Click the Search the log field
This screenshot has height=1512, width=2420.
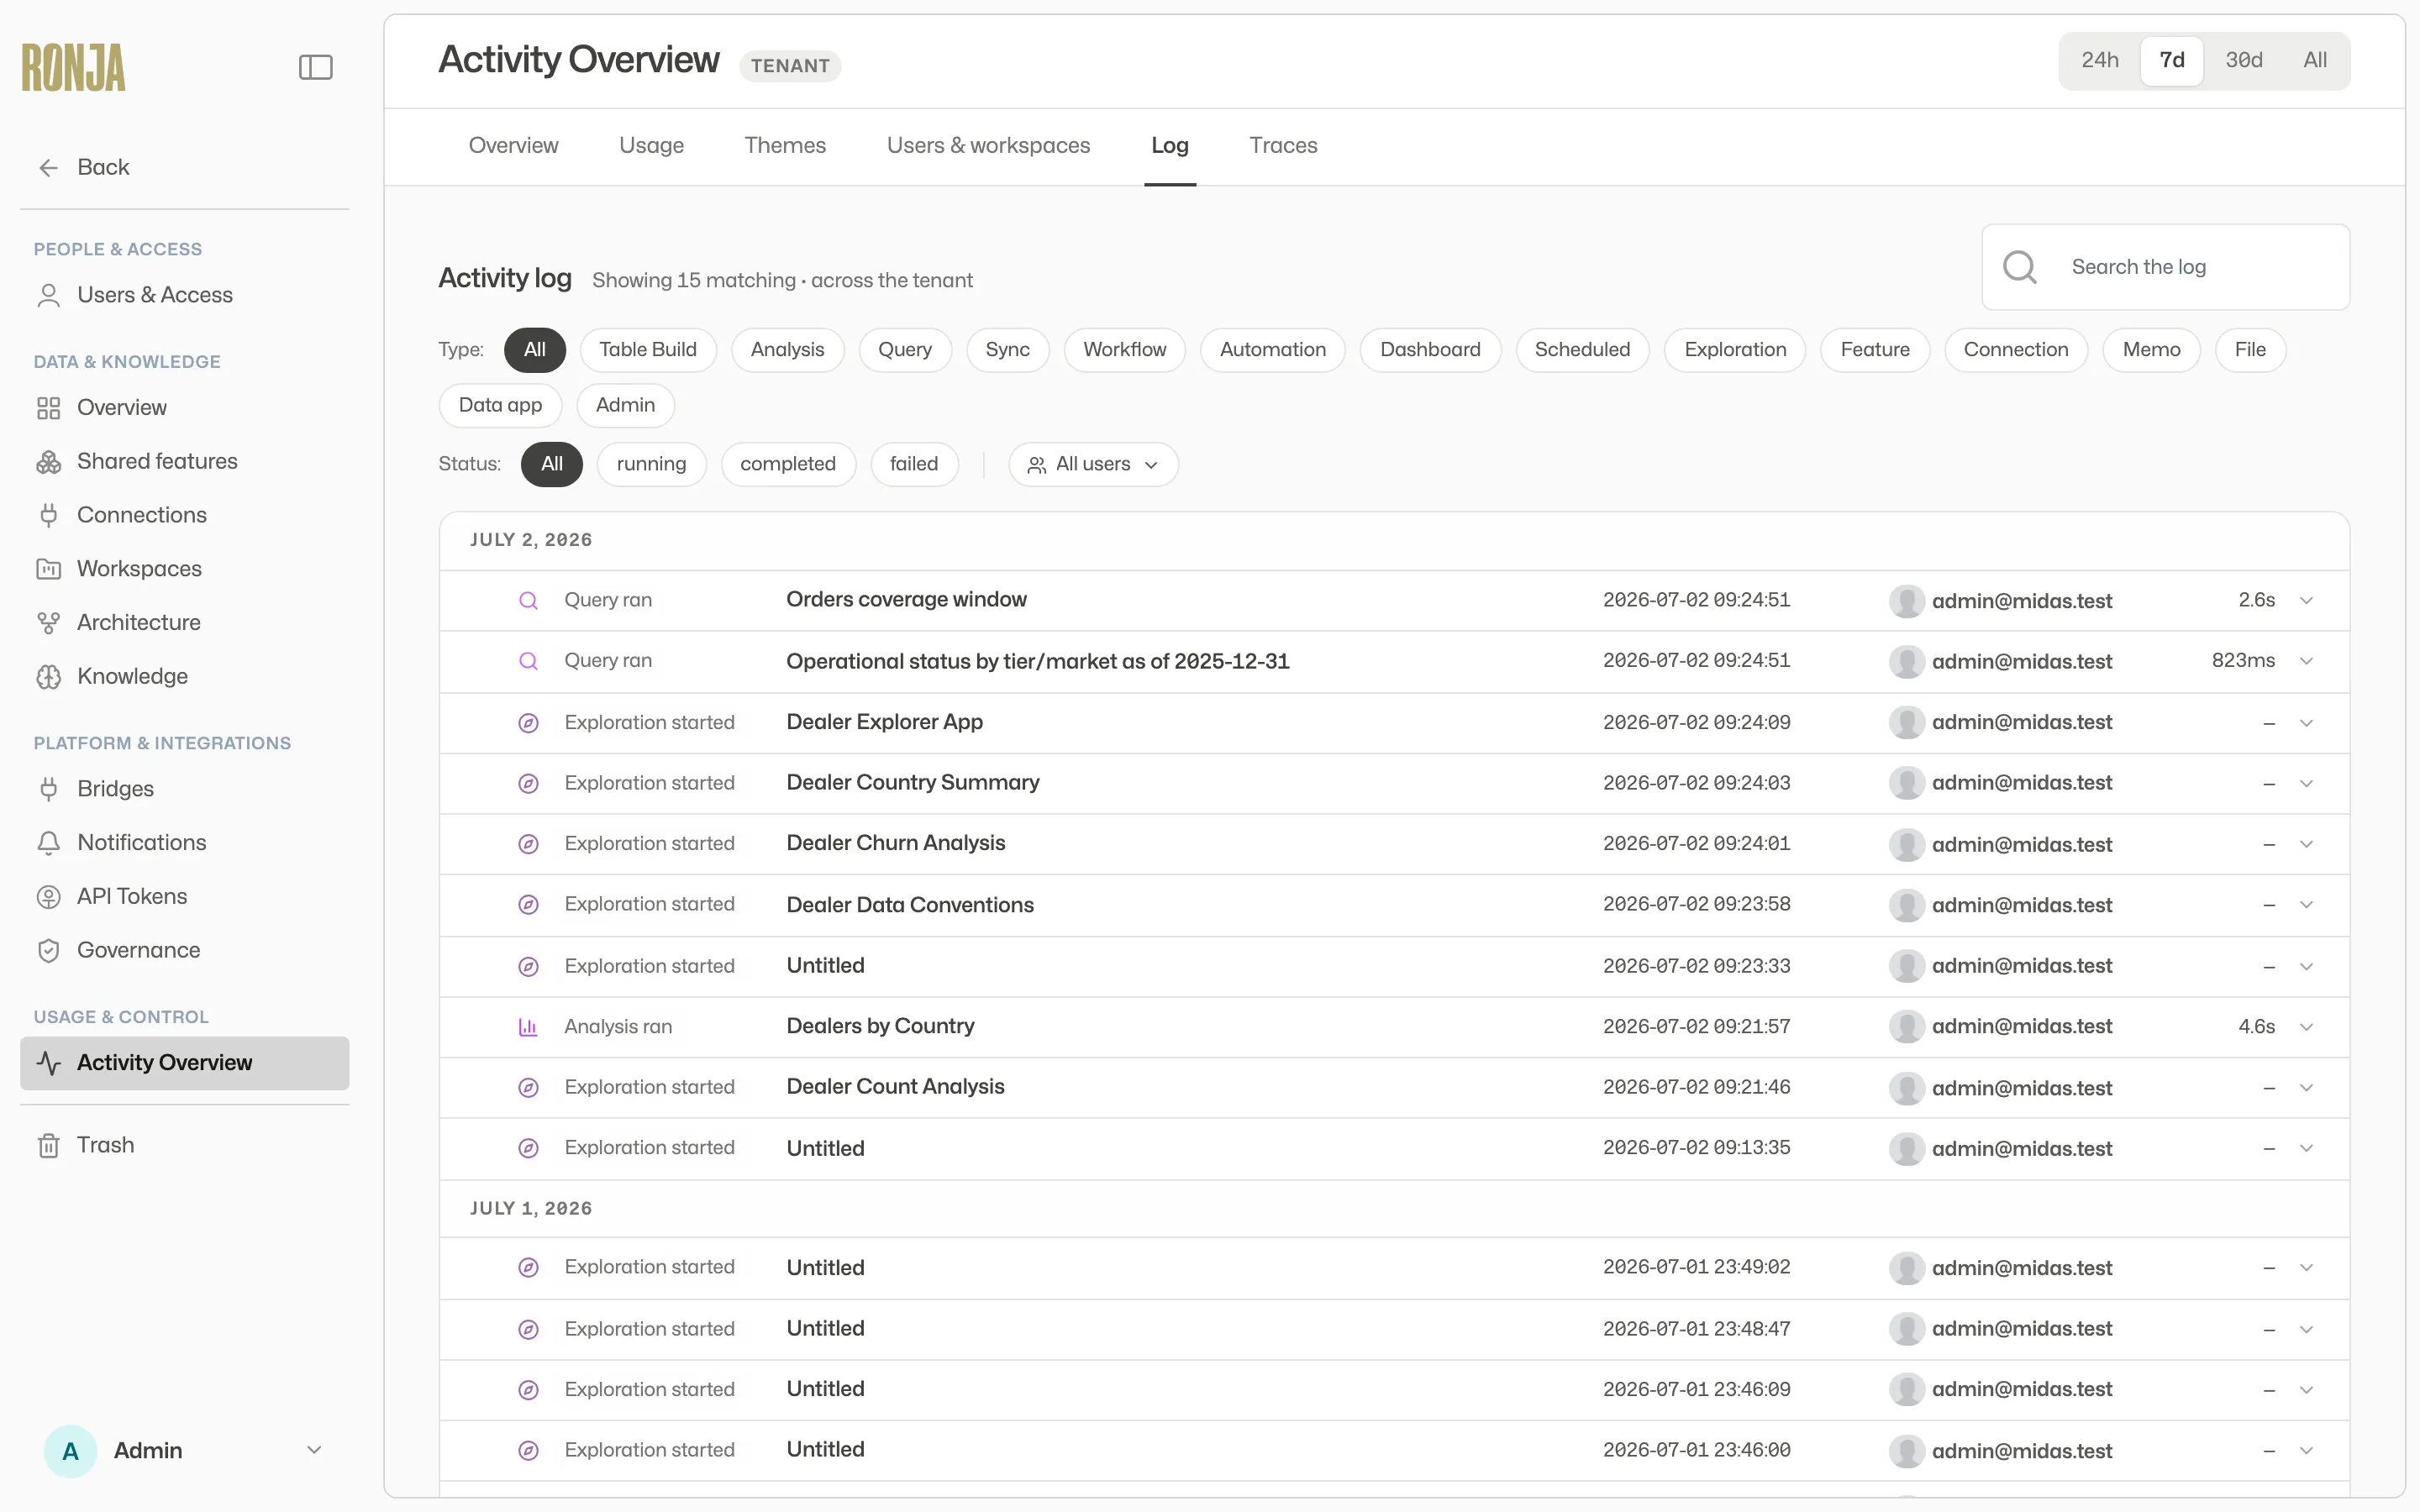click(x=2165, y=267)
